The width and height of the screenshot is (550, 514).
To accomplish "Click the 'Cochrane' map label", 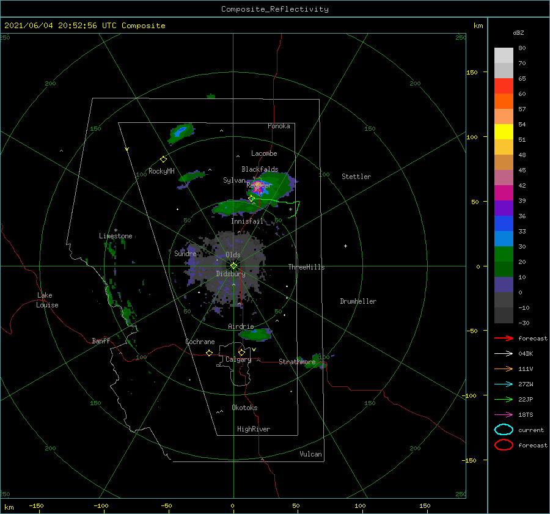I will click(200, 342).
